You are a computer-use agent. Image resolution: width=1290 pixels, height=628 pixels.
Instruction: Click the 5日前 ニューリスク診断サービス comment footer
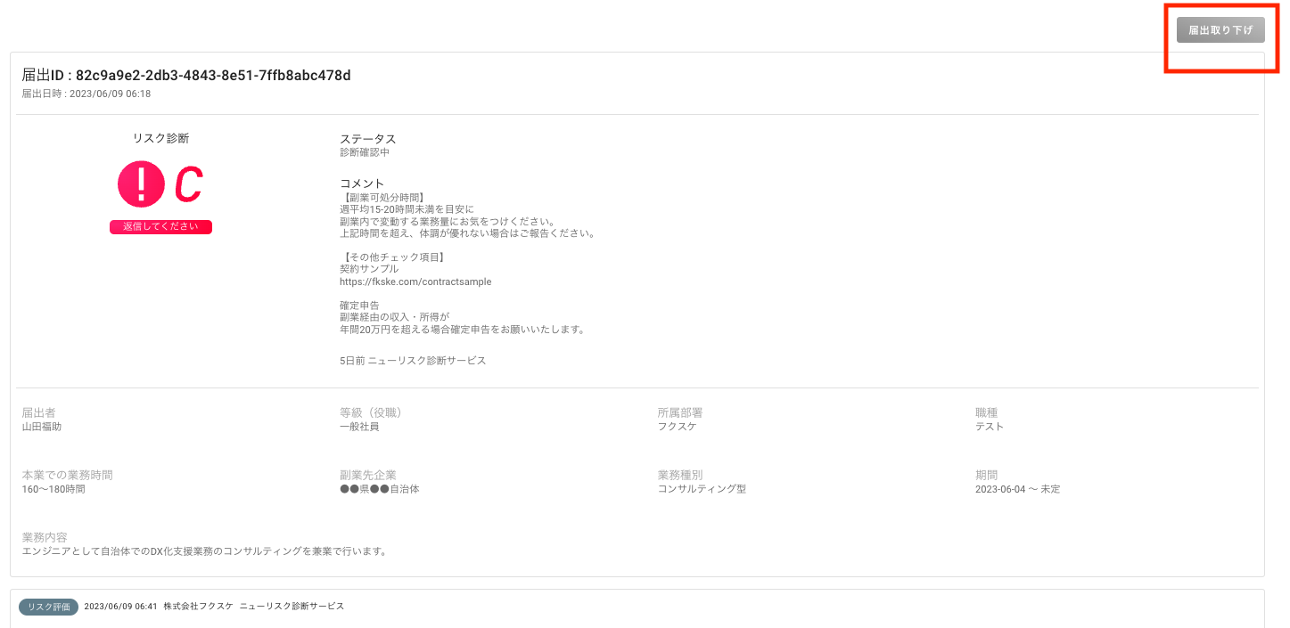pos(413,361)
